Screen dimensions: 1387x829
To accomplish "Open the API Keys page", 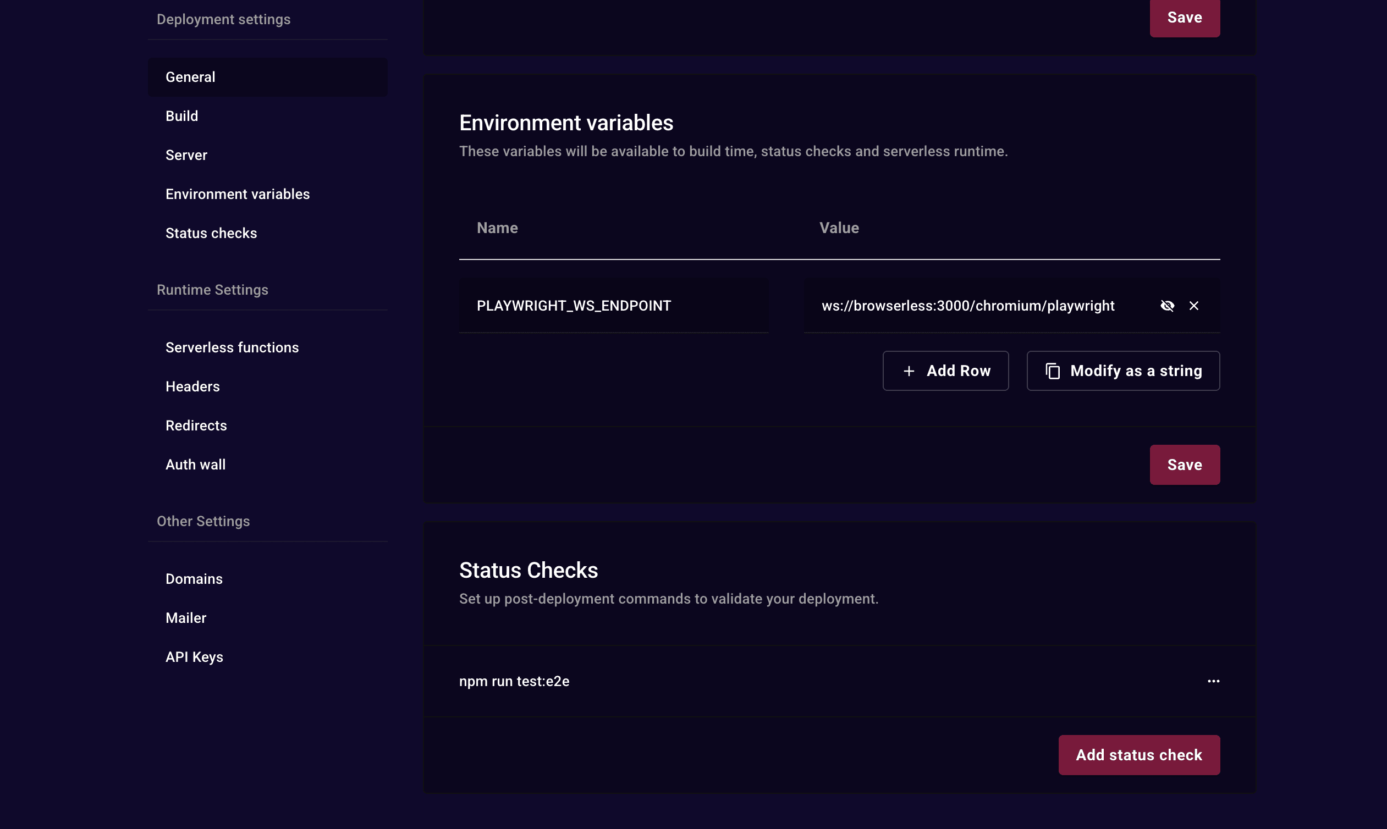I will [x=194, y=657].
